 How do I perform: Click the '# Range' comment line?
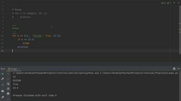click(17, 10)
